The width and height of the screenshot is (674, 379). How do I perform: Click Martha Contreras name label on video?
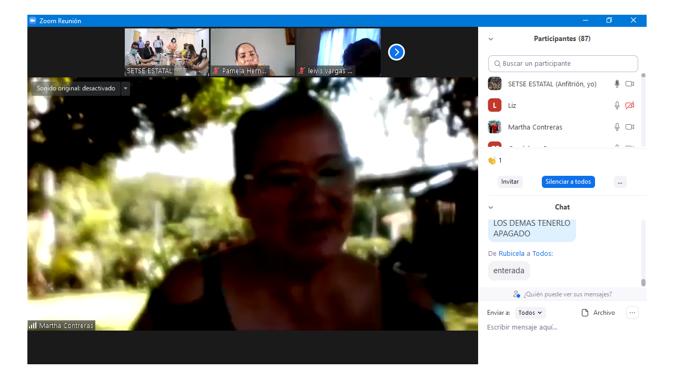[x=66, y=326]
